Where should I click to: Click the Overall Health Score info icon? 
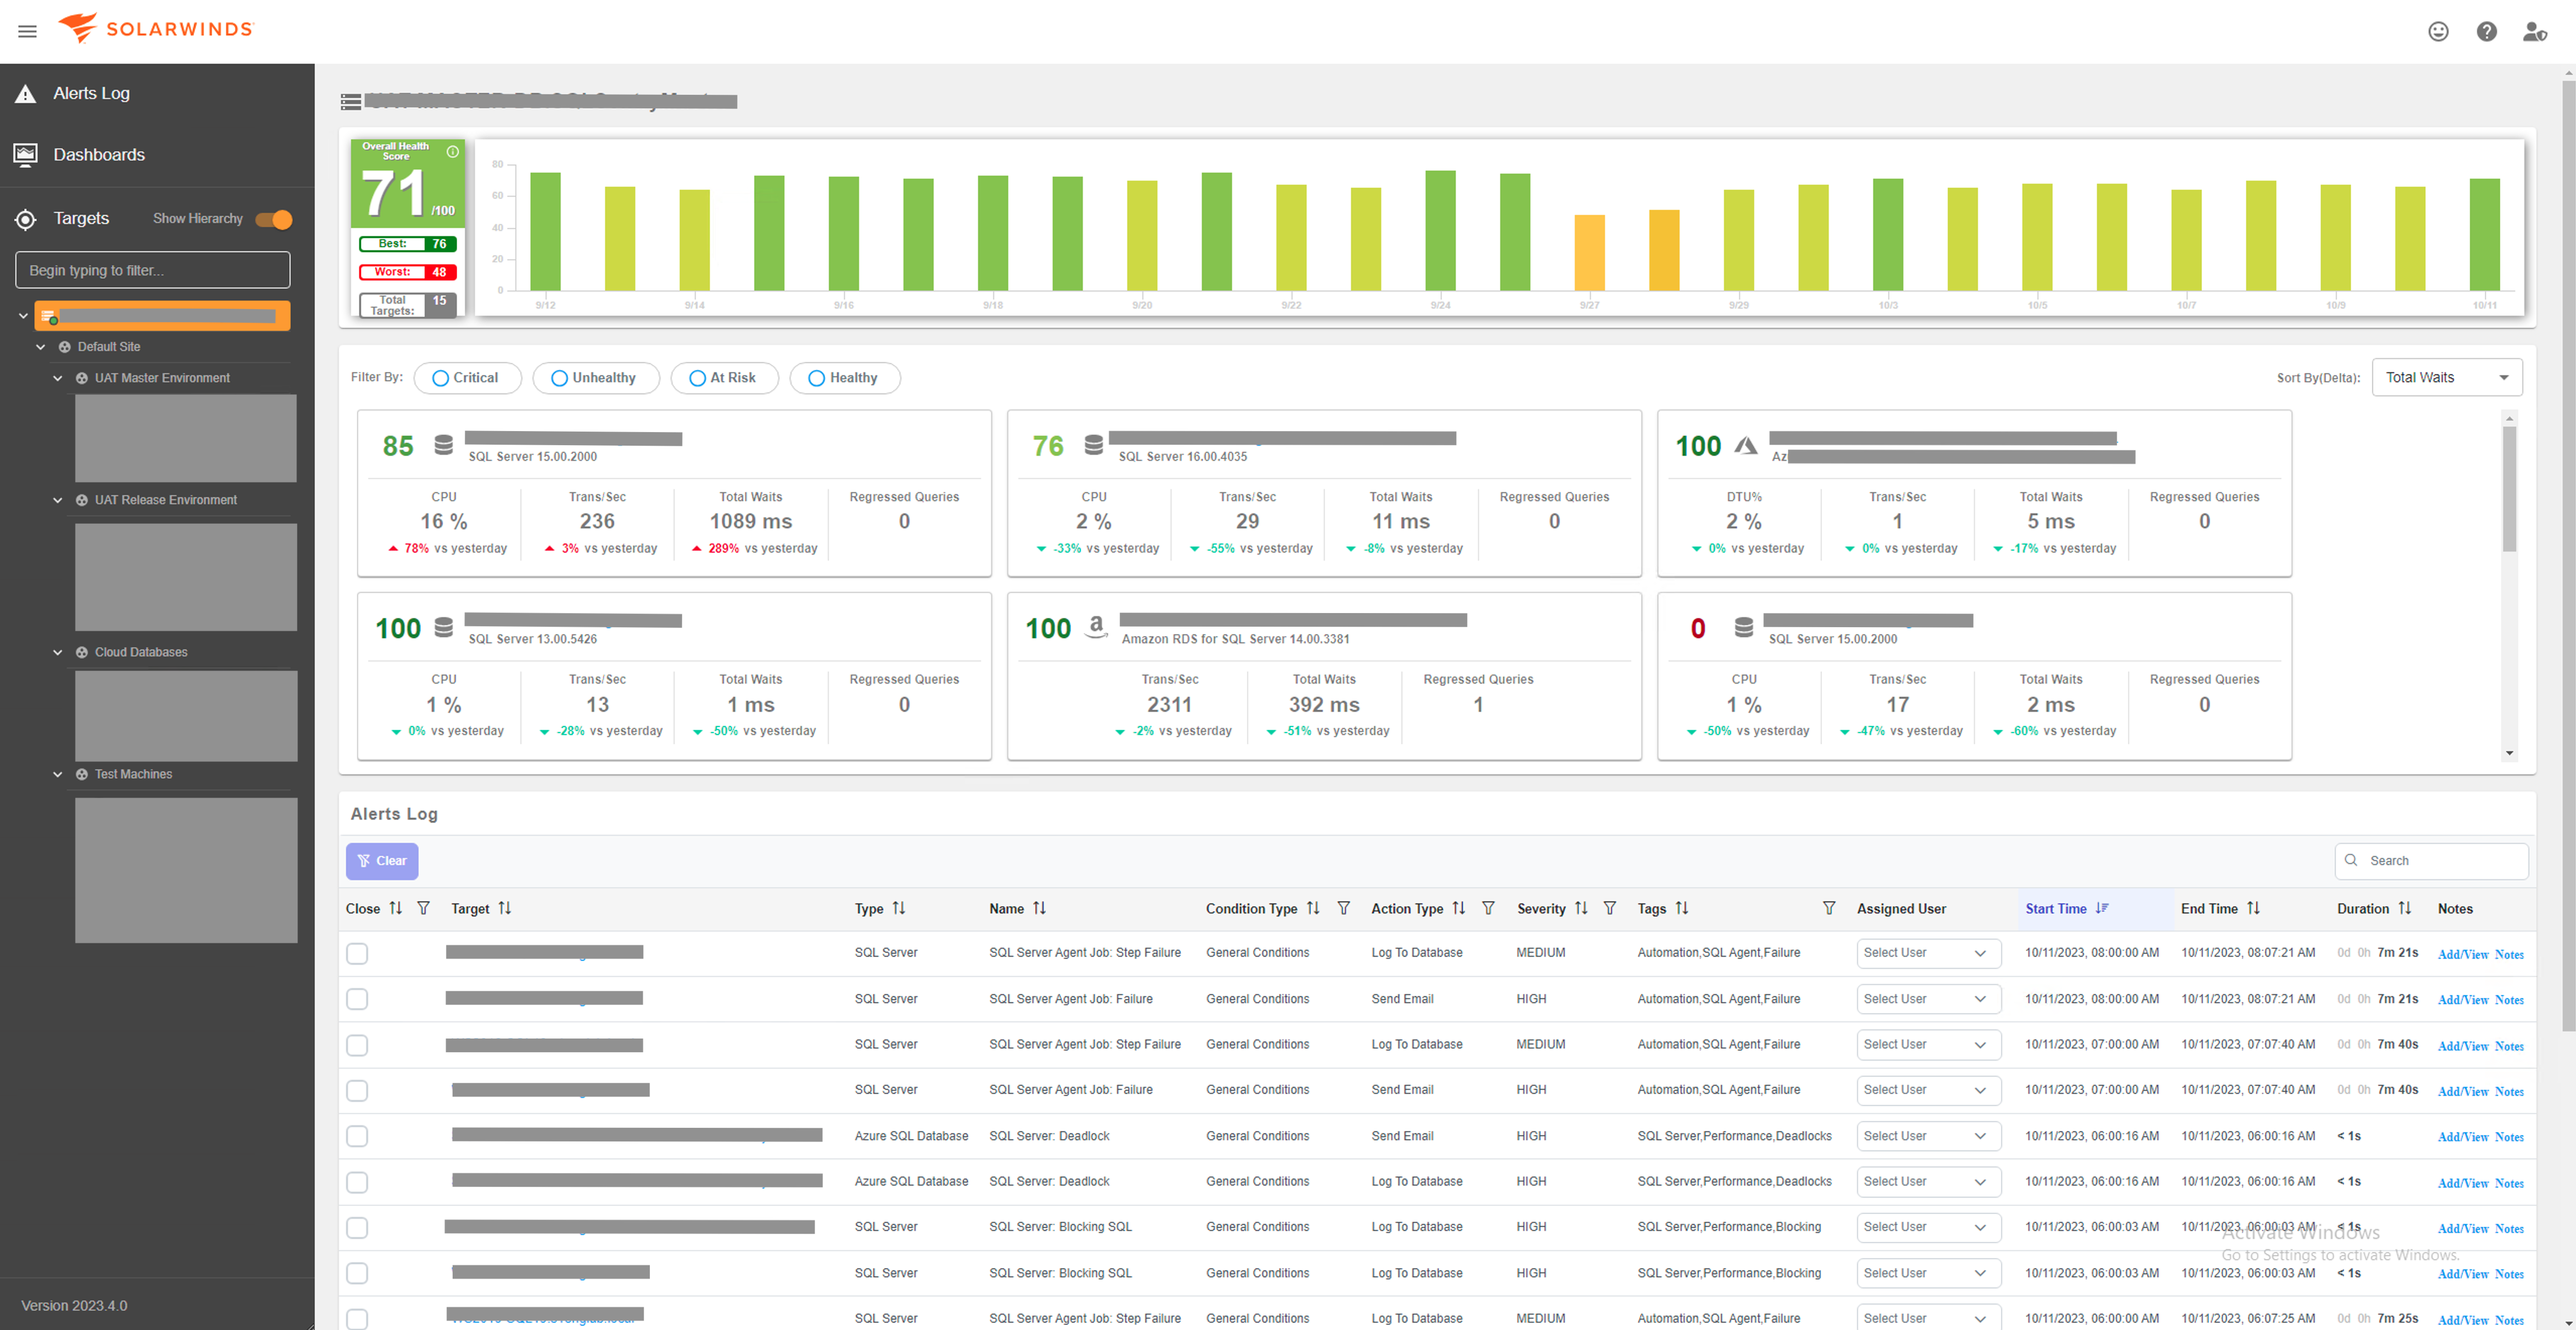(452, 152)
